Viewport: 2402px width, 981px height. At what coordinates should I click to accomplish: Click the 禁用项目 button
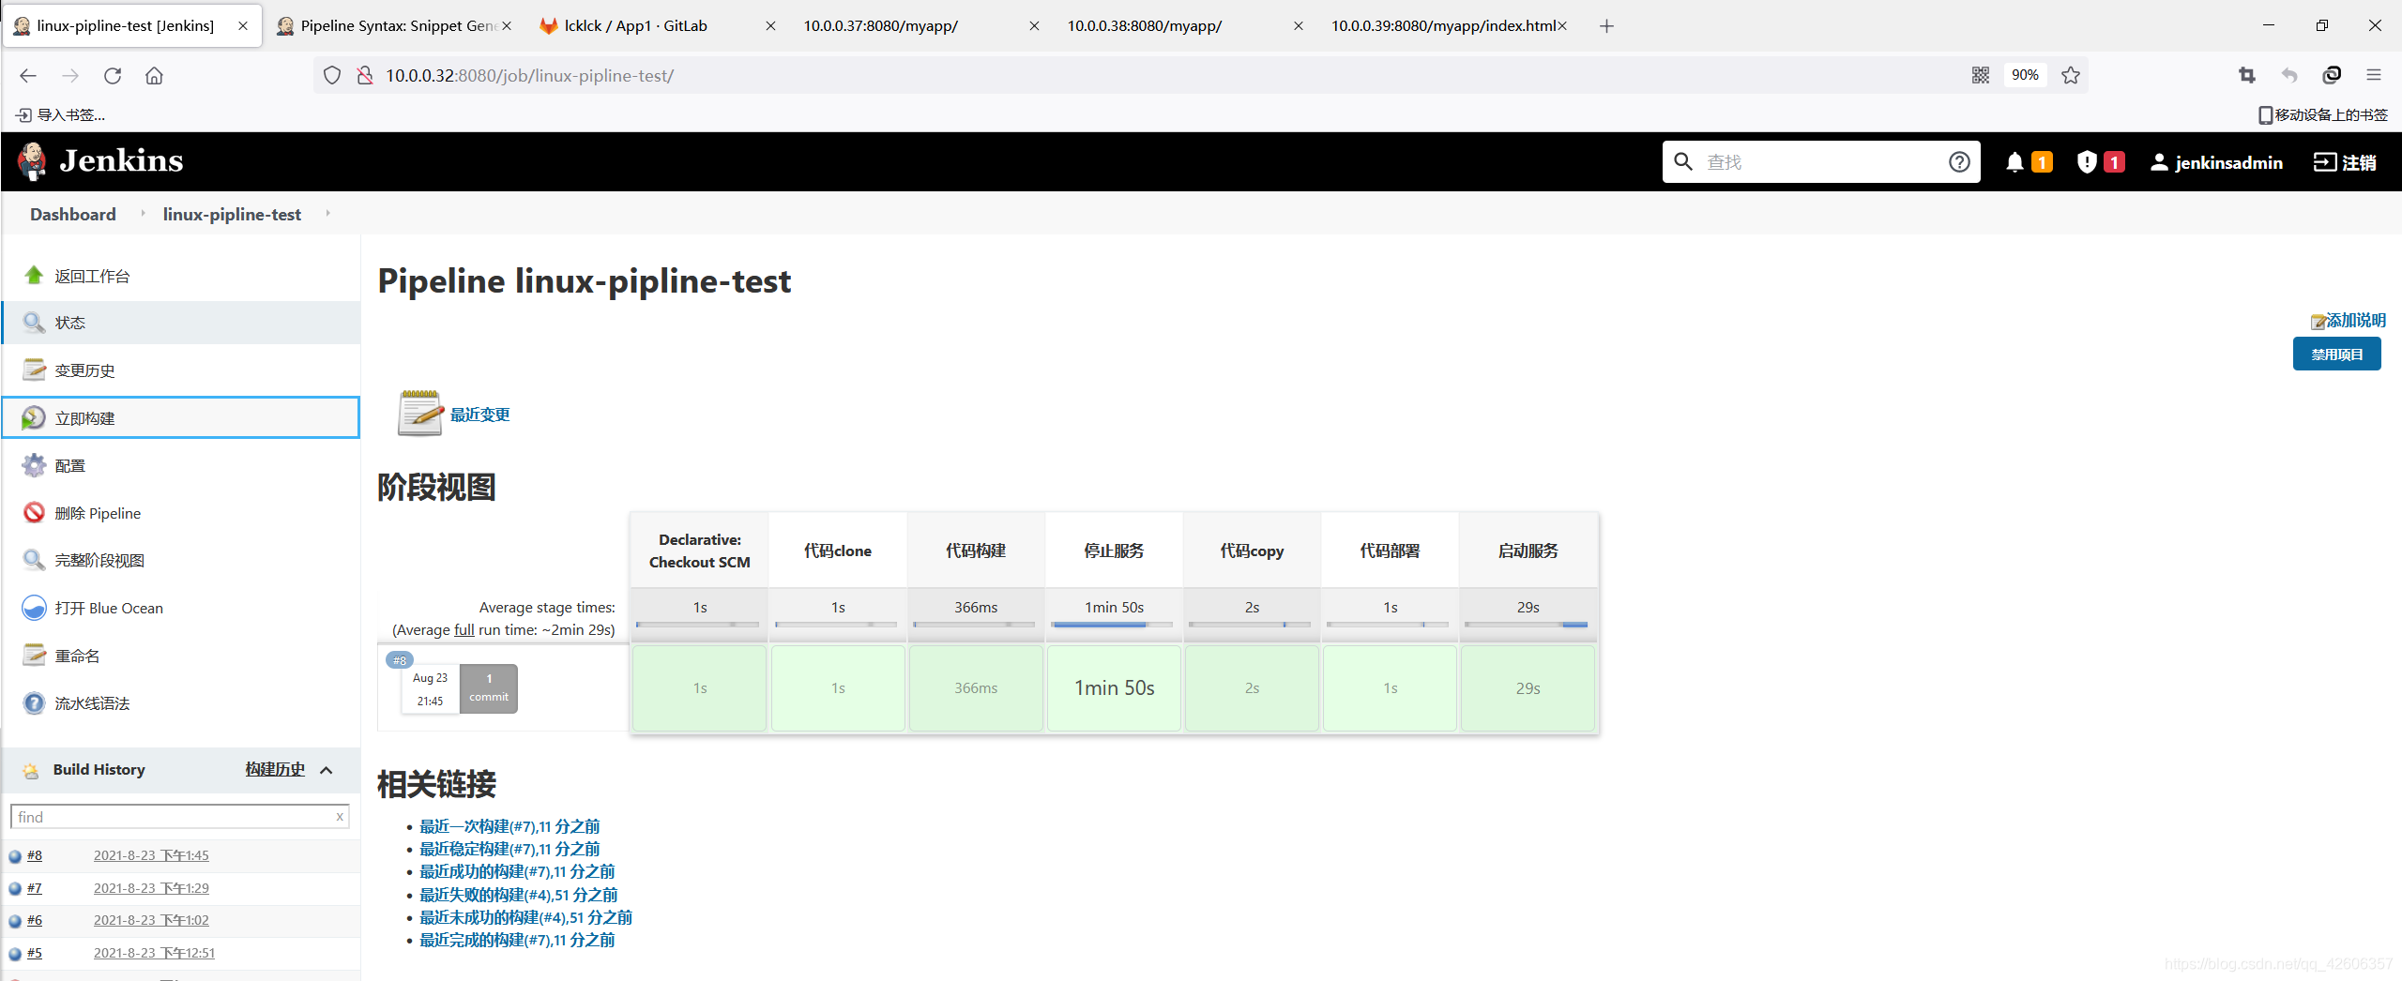coord(2336,354)
